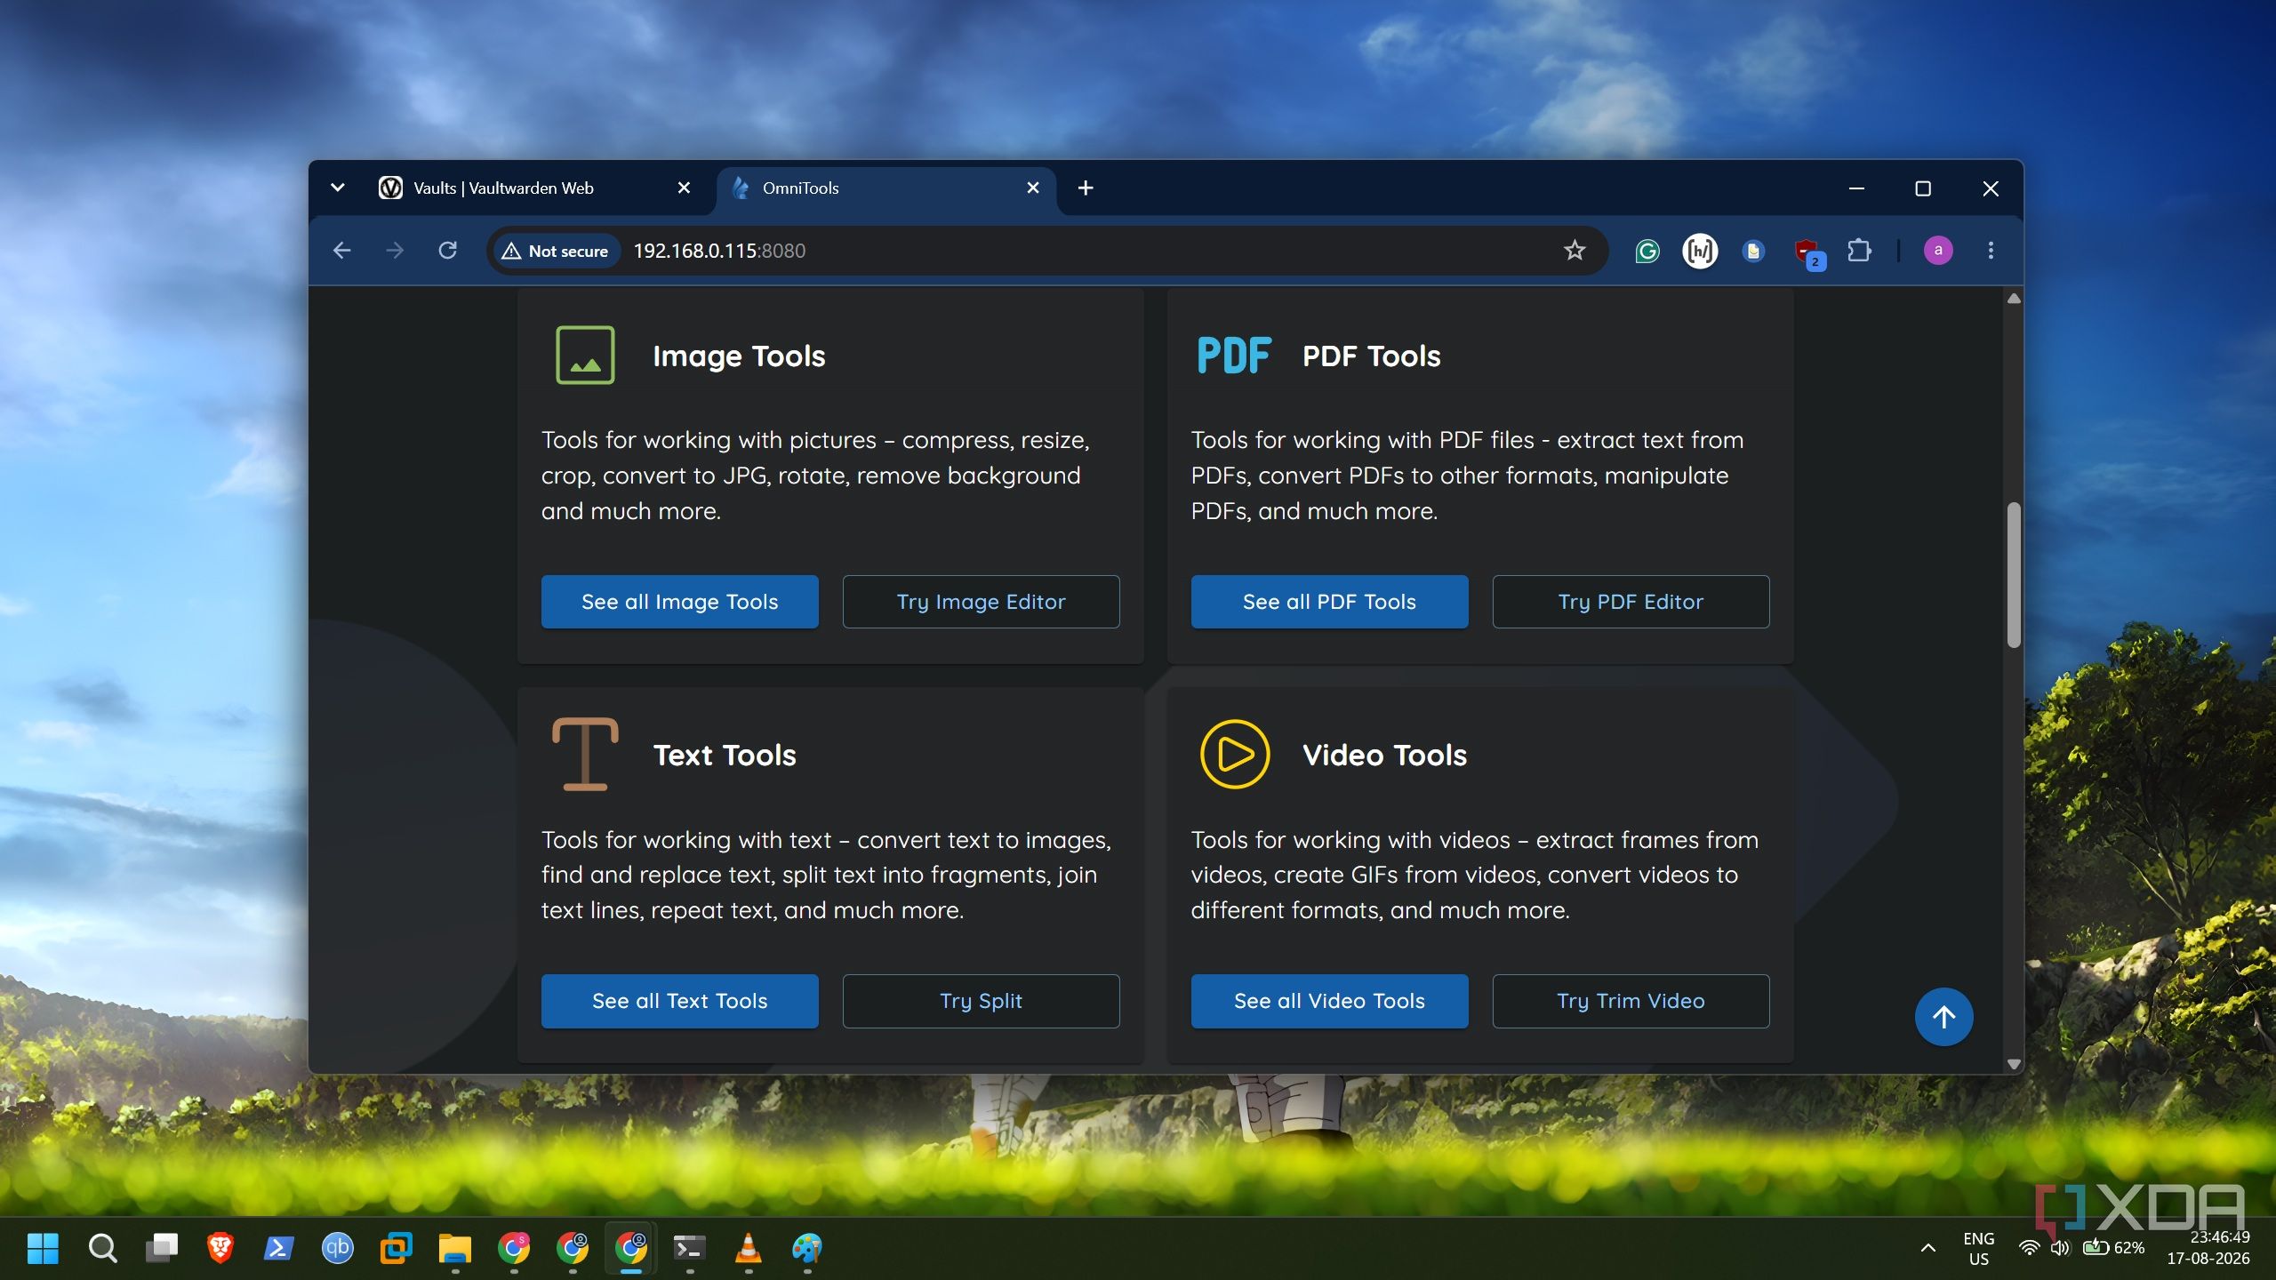The width and height of the screenshot is (2276, 1280).
Task: Click the Text Tools letter T icon
Action: click(x=585, y=754)
